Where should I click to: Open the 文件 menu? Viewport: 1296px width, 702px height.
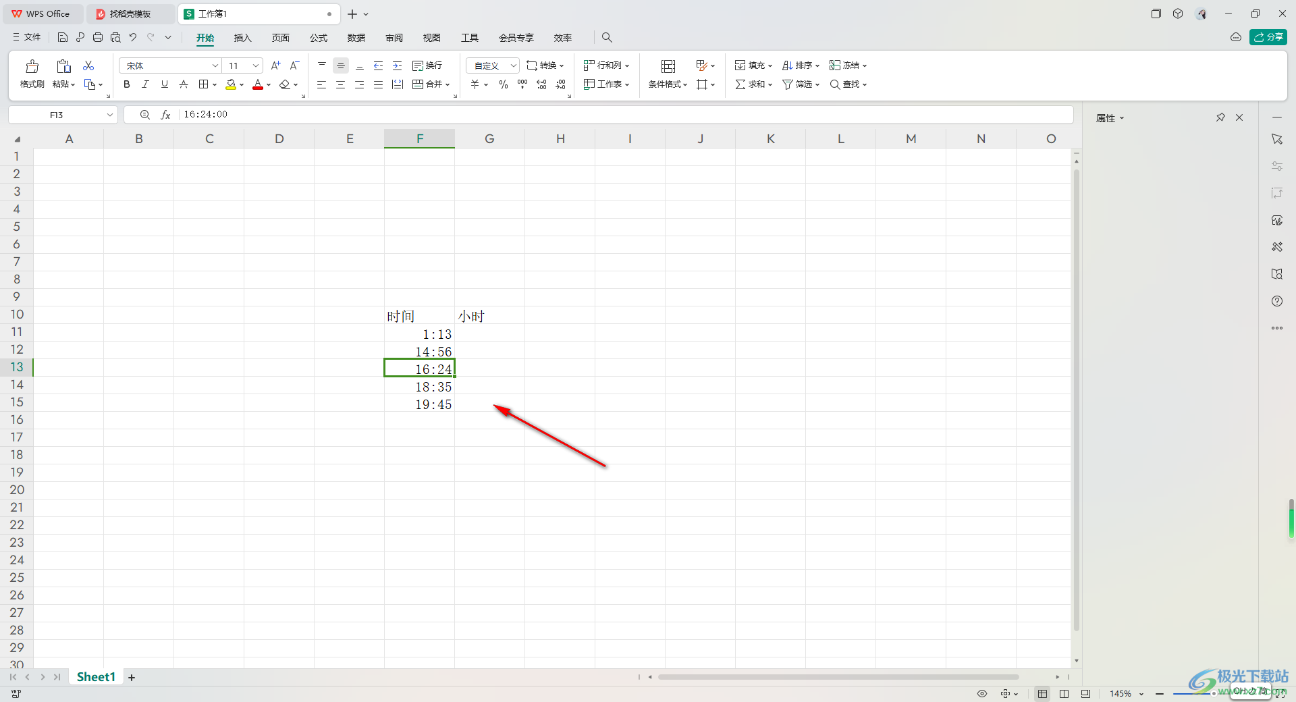tap(27, 38)
